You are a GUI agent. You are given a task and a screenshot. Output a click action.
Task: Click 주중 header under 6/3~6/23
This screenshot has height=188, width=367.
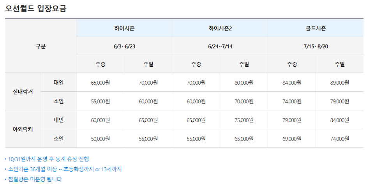(x=100, y=64)
